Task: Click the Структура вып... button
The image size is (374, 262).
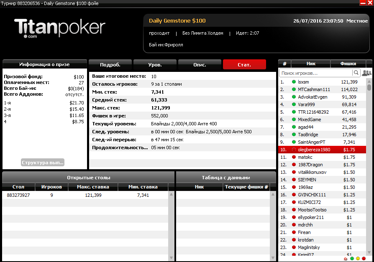Action: pyautogui.click(x=42, y=163)
